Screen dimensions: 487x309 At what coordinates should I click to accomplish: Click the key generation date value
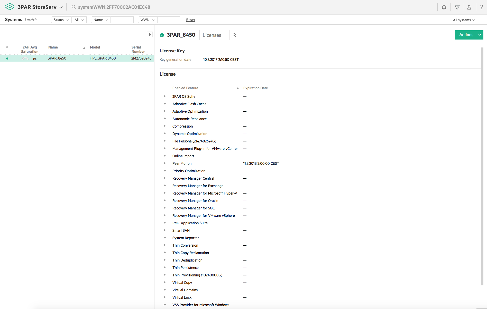[221, 60]
